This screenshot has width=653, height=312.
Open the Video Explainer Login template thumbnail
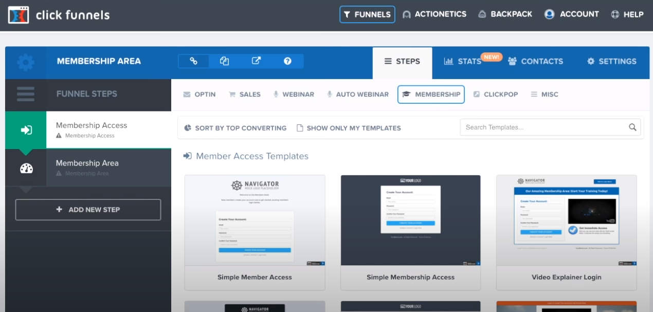(567, 220)
